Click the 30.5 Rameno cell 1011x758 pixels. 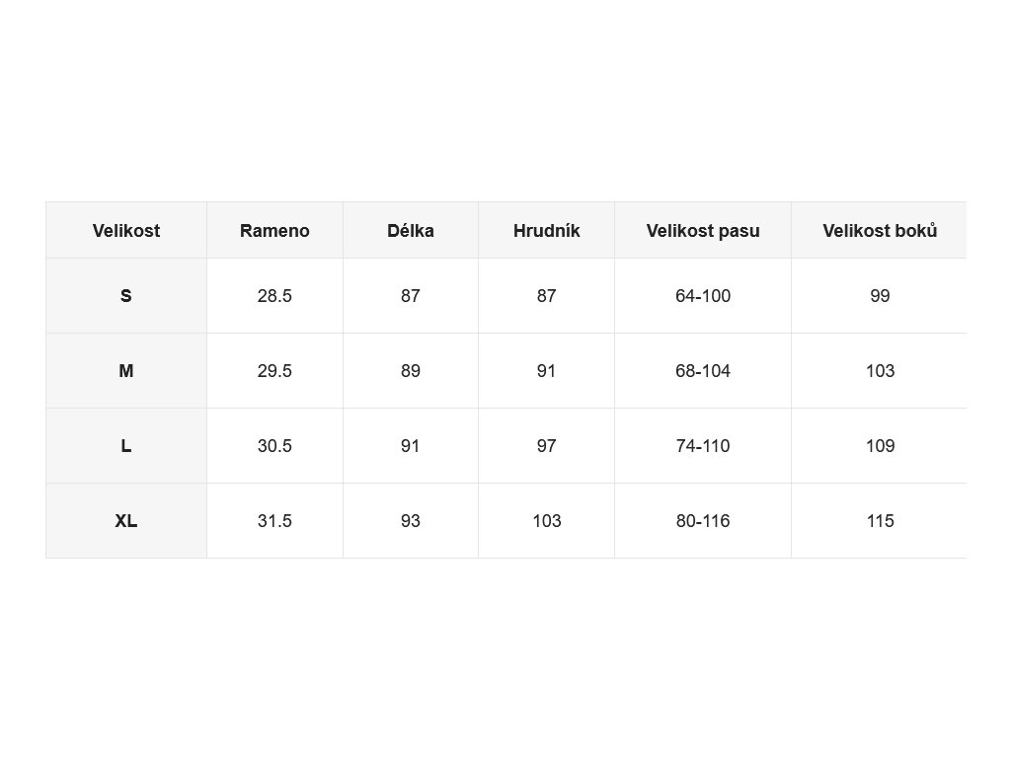tap(274, 446)
